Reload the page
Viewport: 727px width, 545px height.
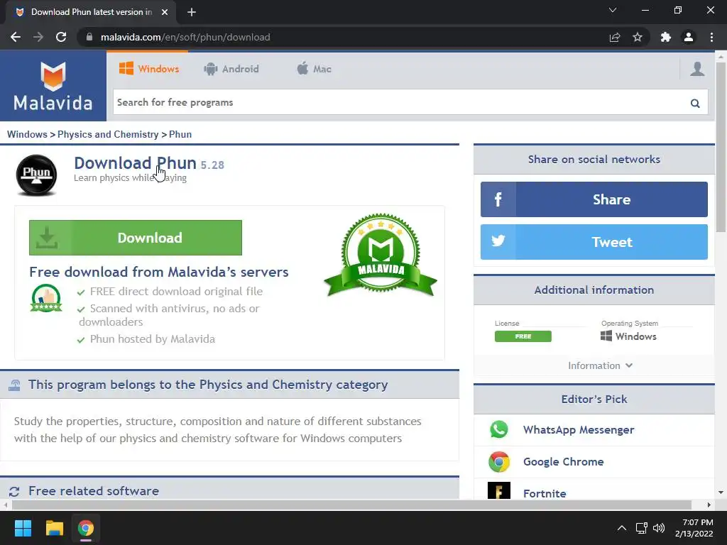pyautogui.click(x=61, y=37)
